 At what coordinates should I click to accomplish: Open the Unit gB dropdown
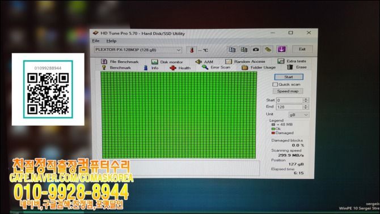coord(298,114)
